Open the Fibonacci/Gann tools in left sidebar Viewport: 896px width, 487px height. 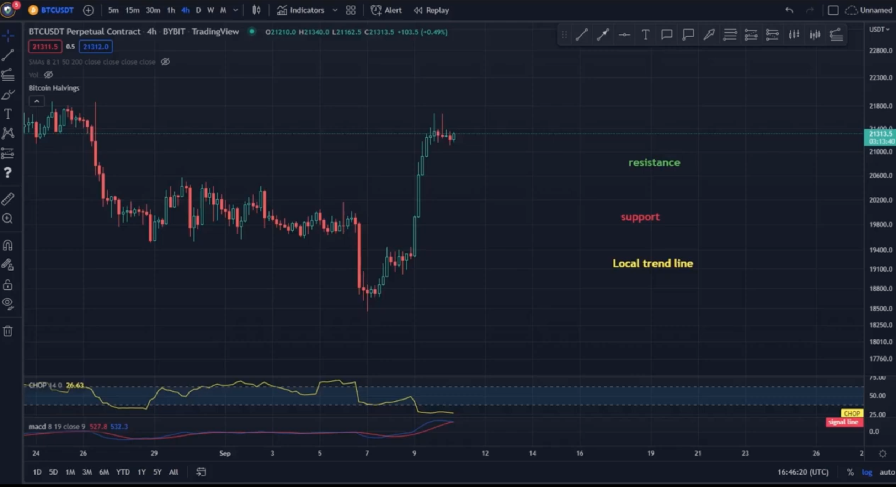[x=8, y=75]
